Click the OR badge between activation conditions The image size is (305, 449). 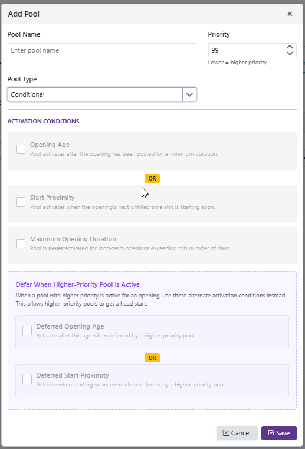(152, 178)
